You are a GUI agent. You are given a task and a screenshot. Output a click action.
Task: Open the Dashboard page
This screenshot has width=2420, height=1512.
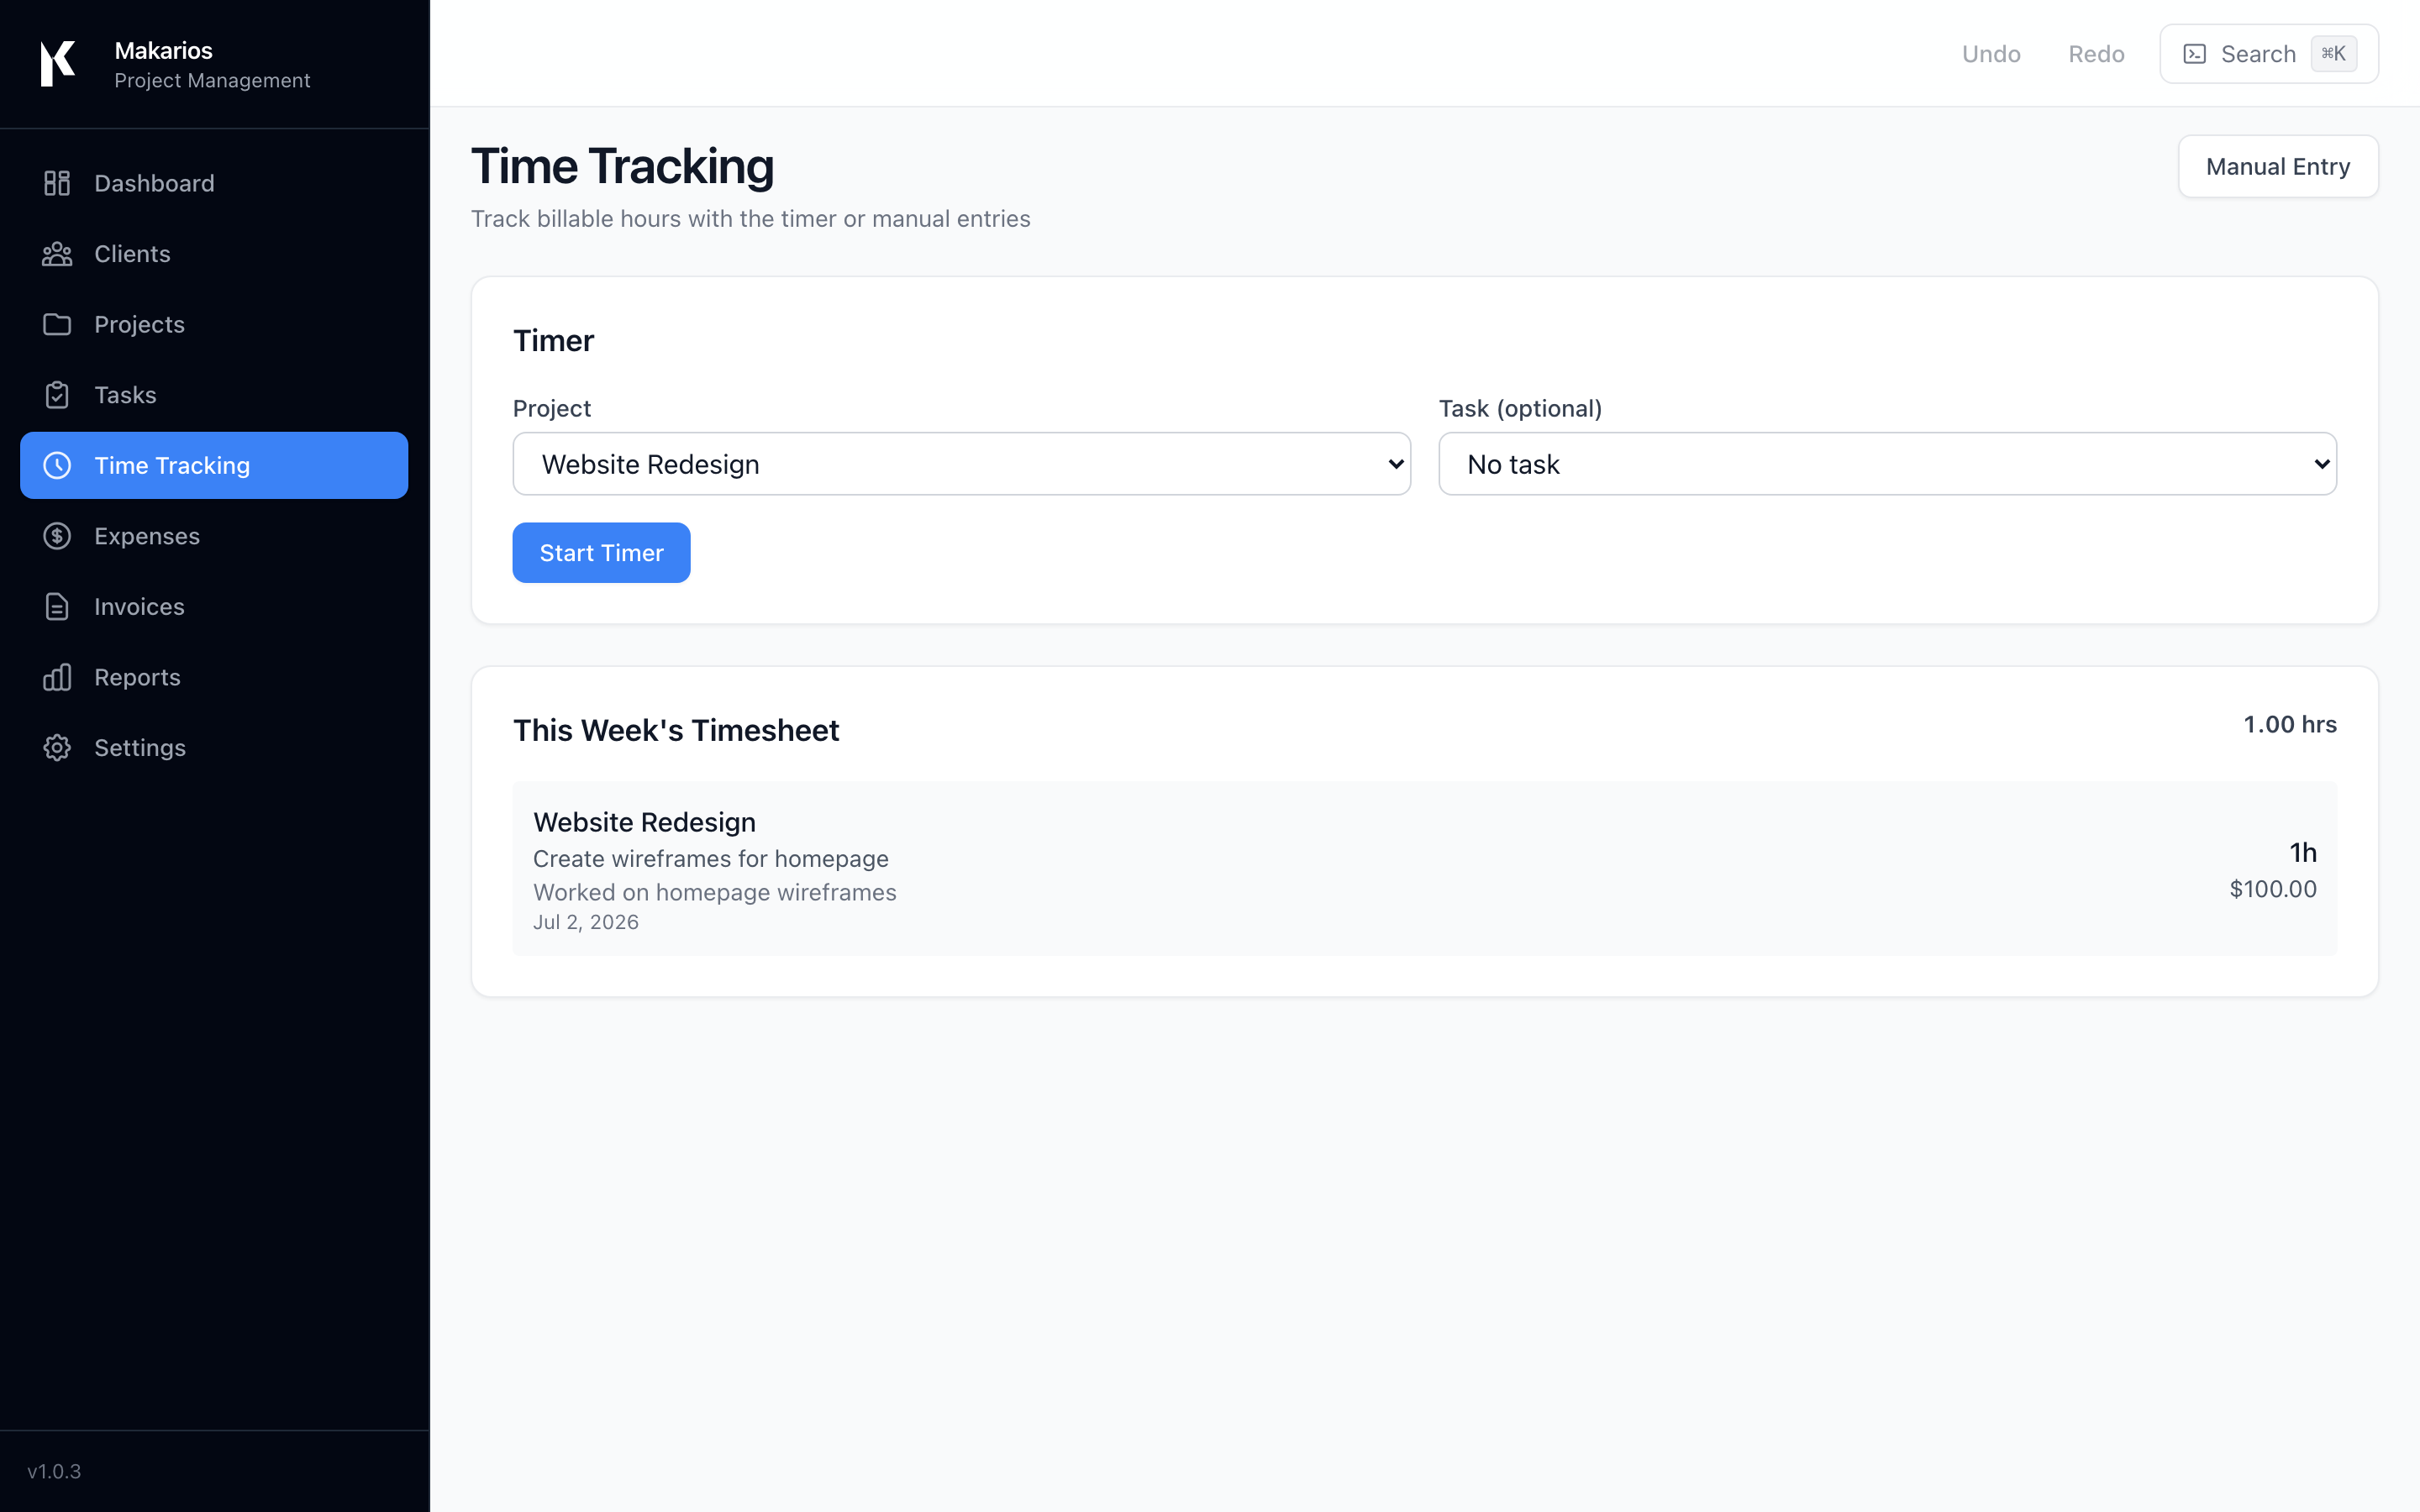(x=214, y=183)
